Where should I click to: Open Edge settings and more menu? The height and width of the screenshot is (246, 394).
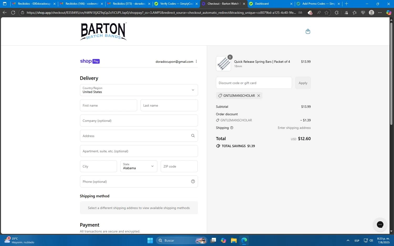coord(380,13)
